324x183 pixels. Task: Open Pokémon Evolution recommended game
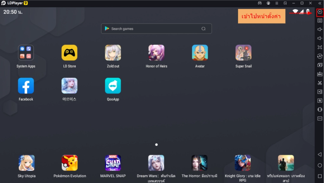click(x=70, y=163)
